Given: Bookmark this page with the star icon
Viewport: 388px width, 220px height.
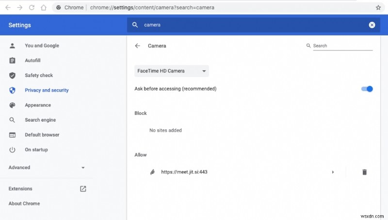Looking at the screenshot, I should [378, 8].
